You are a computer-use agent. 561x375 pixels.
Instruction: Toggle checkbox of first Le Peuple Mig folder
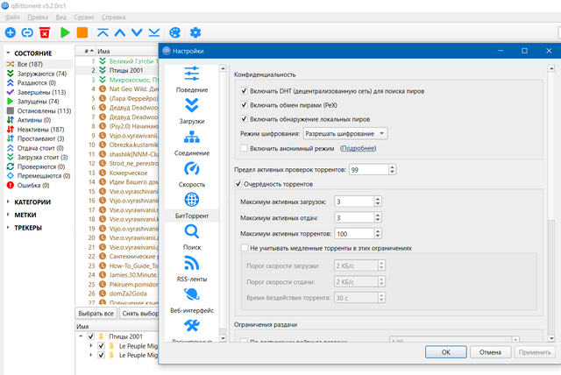(x=102, y=346)
